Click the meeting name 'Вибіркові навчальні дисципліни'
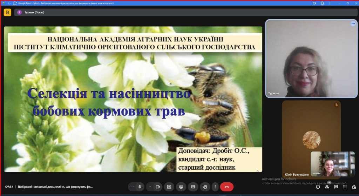This screenshot has width=359, height=196. pos(55,187)
